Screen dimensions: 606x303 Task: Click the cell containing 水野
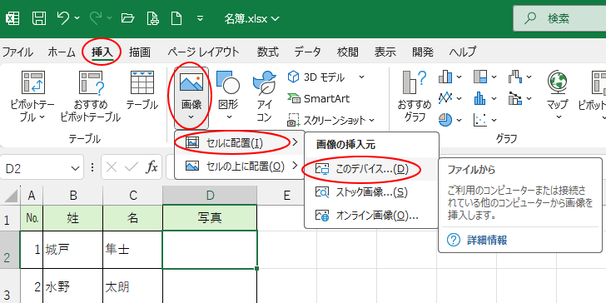[73, 286]
